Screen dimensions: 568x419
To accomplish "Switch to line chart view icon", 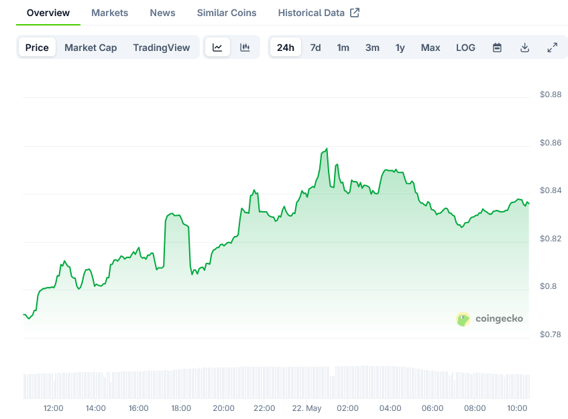I will [217, 48].
